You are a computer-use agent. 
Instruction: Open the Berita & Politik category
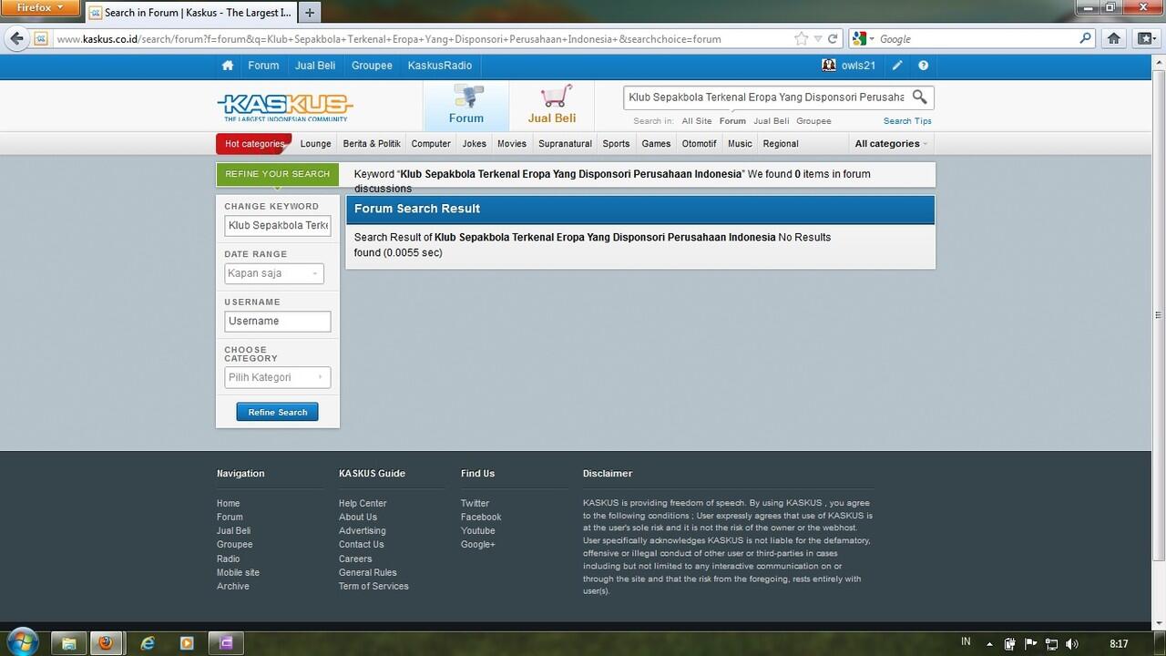click(x=372, y=143)
